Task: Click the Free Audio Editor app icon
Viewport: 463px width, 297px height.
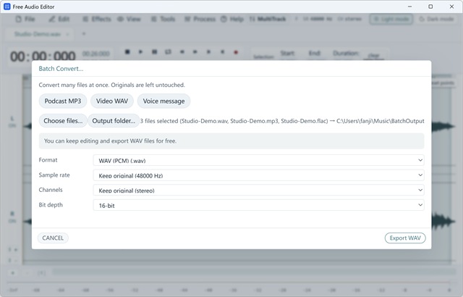Action: coord(7,7)
